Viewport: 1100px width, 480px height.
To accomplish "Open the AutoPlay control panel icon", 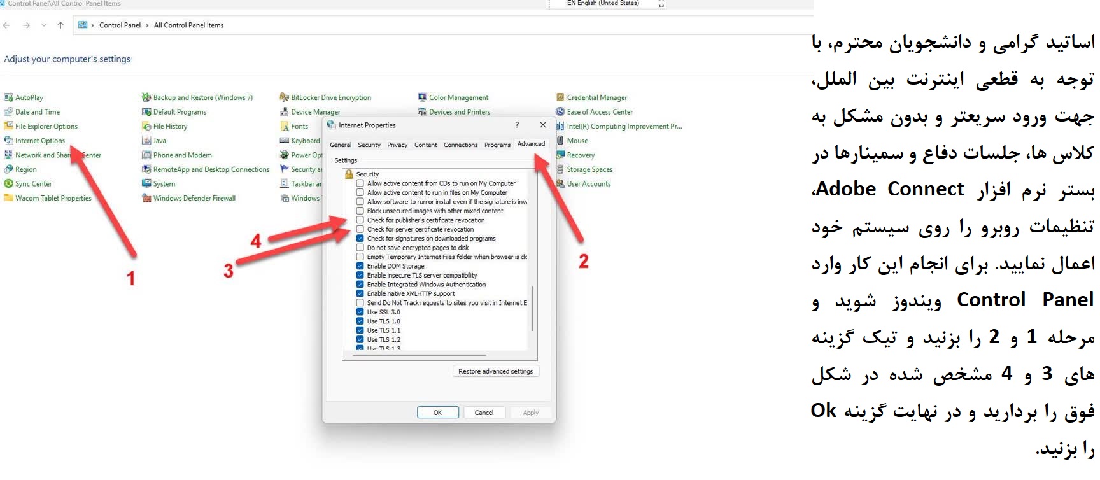I will pos(8,97).
